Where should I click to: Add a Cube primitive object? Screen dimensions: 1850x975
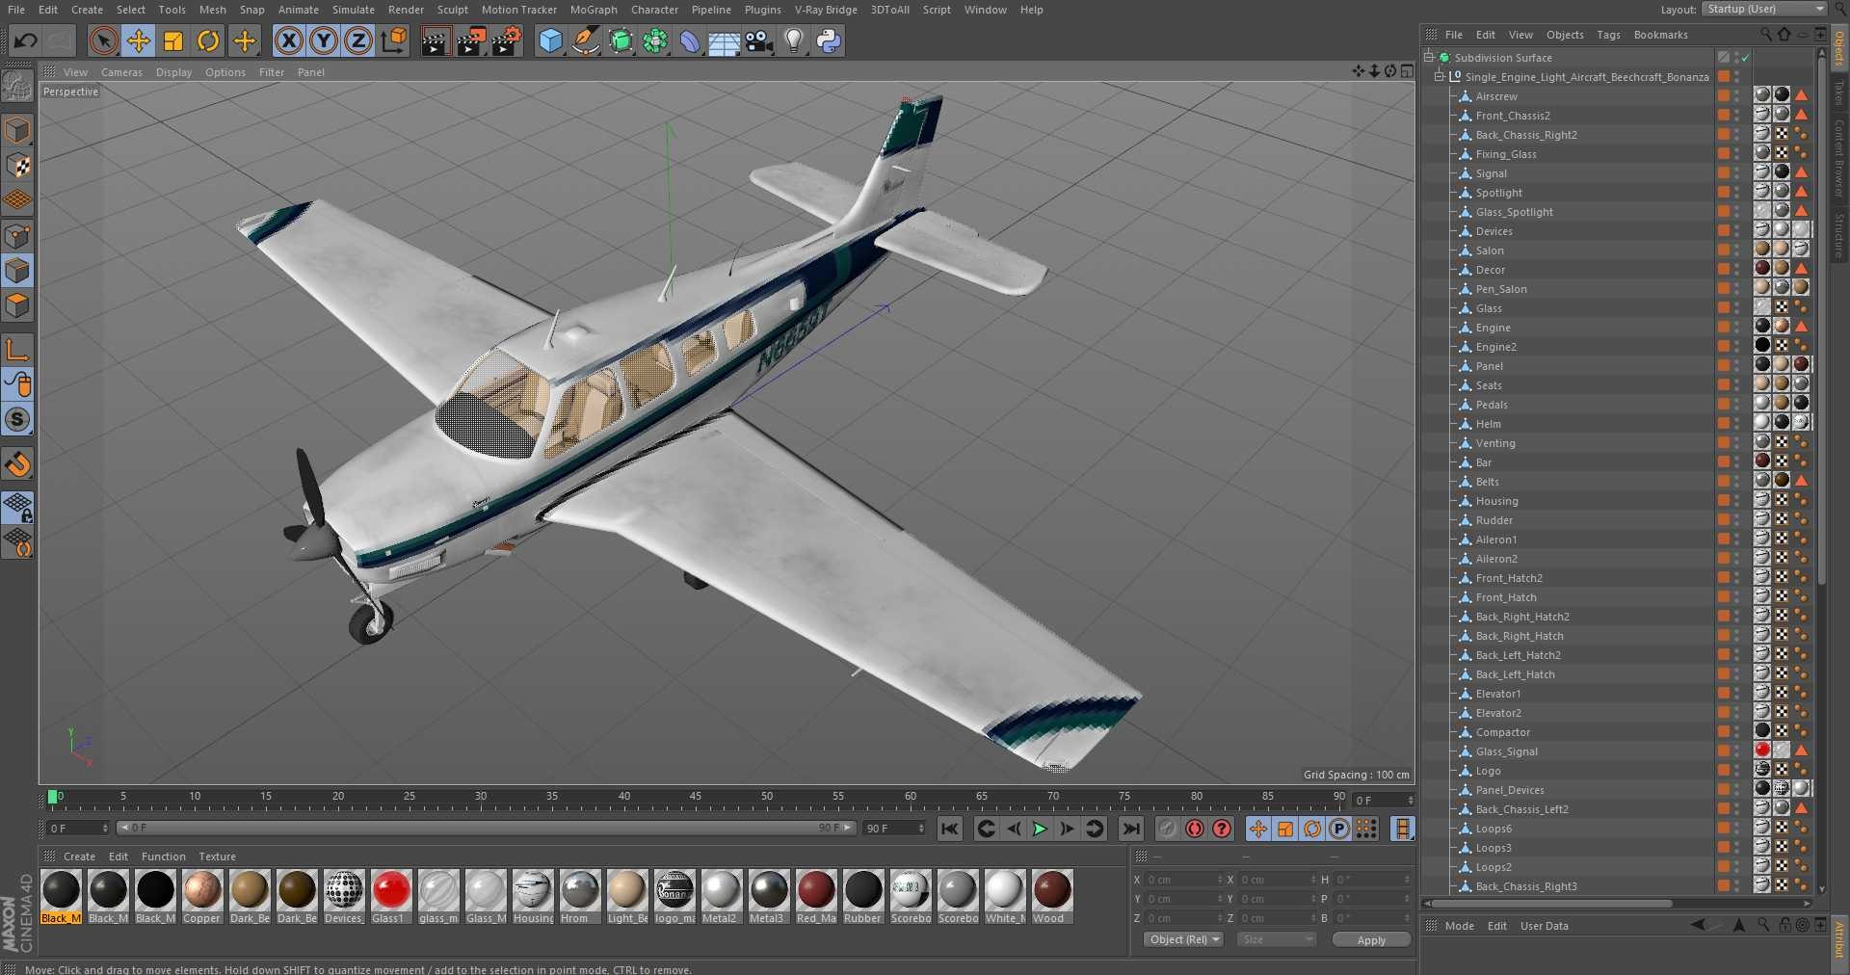(x=550, y=40)
